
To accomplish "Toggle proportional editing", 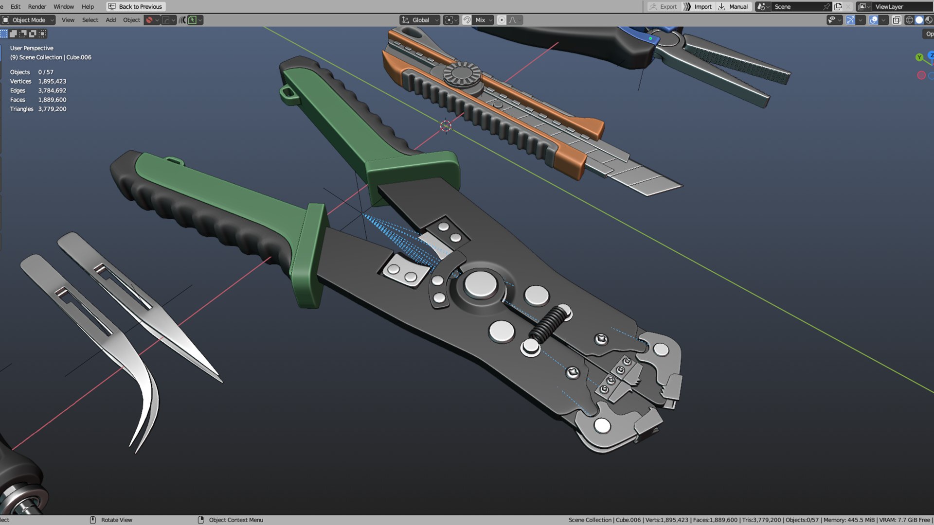I will coord(502,20).
